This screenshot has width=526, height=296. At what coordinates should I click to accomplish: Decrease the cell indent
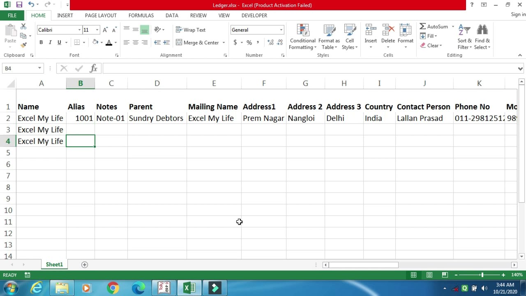(x=157, y=42)
